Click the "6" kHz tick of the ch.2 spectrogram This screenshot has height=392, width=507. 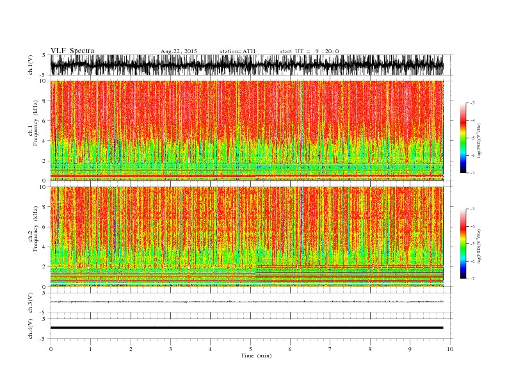coord(45,227)
